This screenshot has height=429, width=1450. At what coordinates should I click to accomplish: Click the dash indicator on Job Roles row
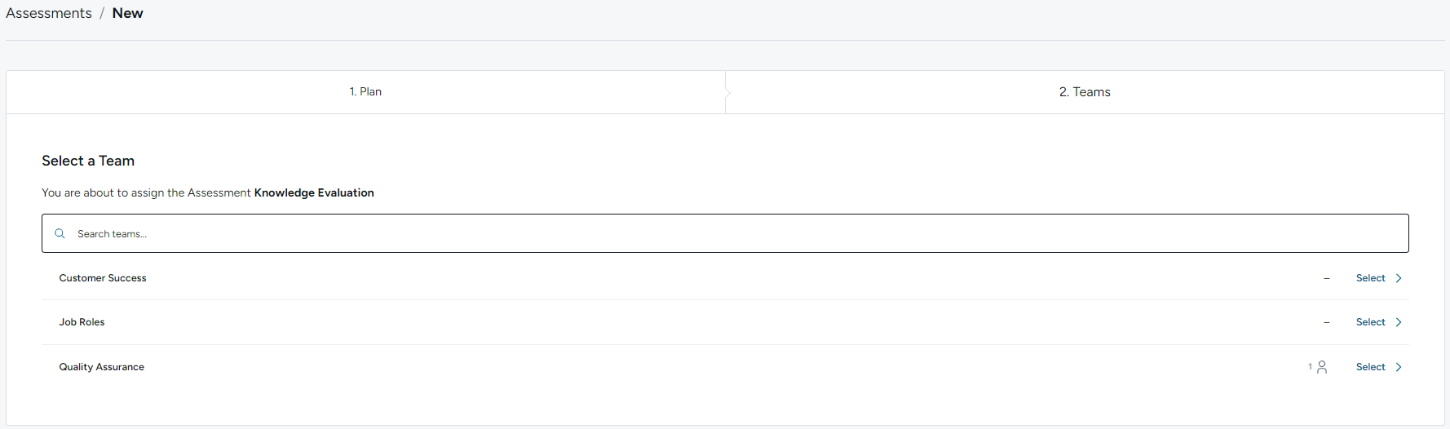[x=1327, y=322]
